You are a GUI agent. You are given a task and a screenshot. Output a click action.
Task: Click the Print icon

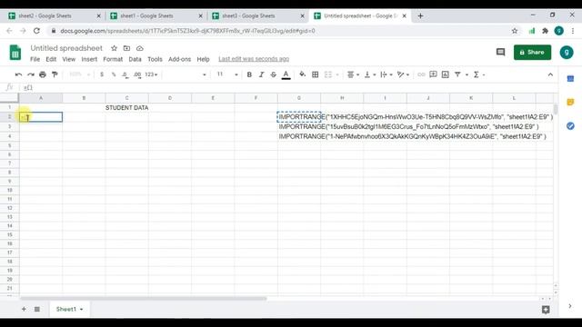[x=43, y=74]
